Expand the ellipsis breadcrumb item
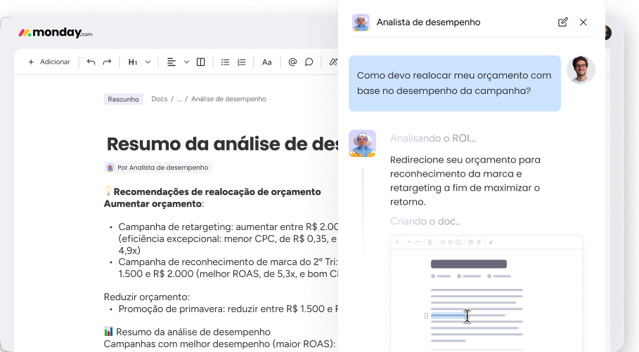 click(179, 99)
